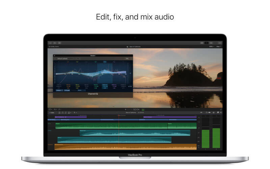This screenshot has width=270, height=169.
Task: Click the solo icon next to headphones
Action: coord(209,113)
